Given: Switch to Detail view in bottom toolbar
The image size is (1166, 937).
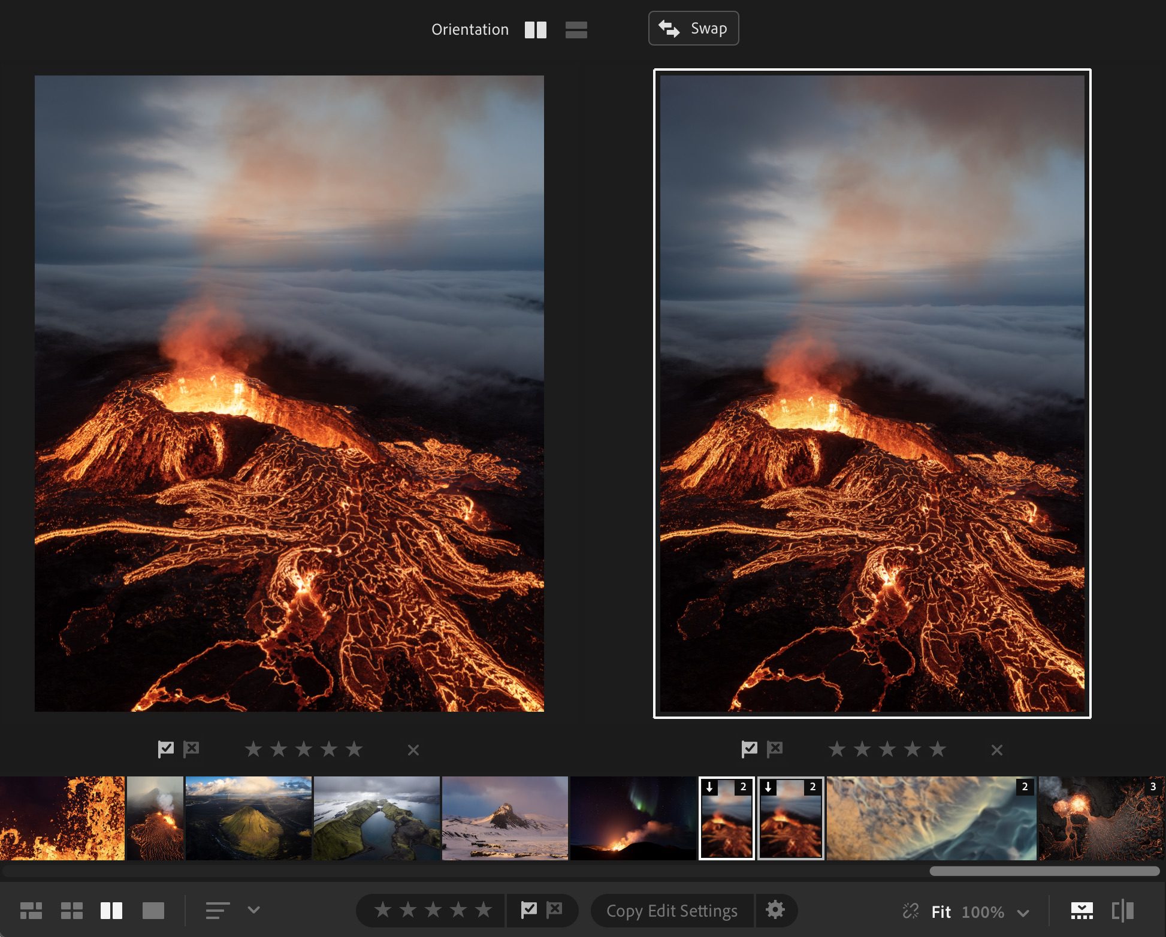Looking at the screenshot, I should pos(154,911).
